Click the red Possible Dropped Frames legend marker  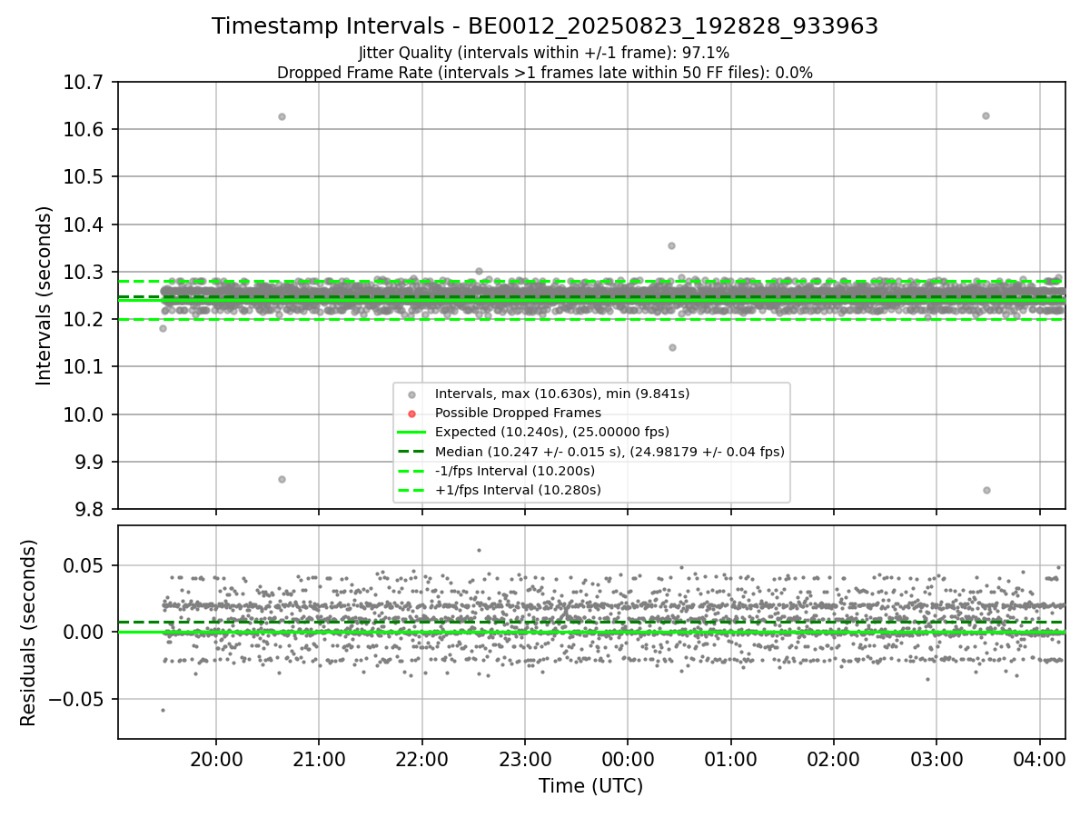411,414
